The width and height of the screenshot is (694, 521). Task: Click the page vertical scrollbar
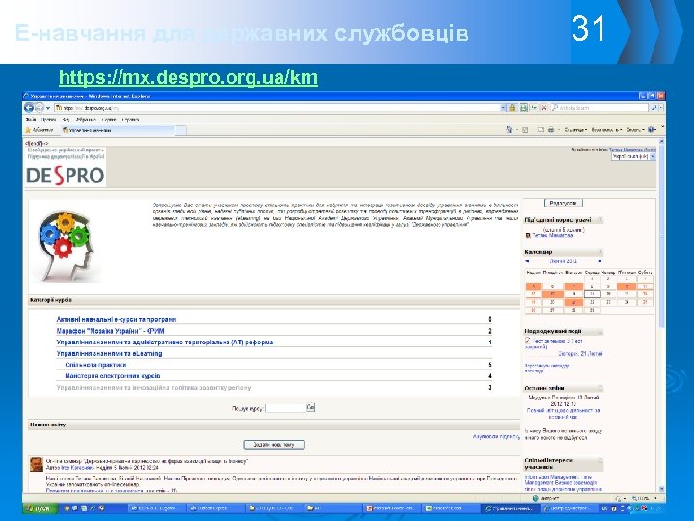point(661,315)
